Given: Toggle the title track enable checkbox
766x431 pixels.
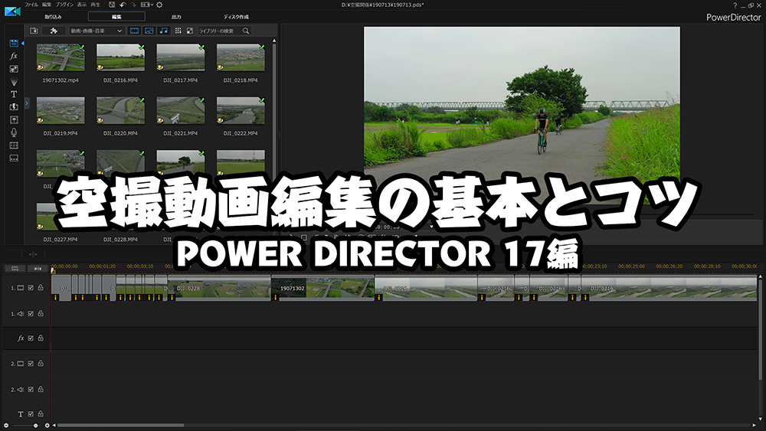Looking at the screenshot, I should coord(31,414).
